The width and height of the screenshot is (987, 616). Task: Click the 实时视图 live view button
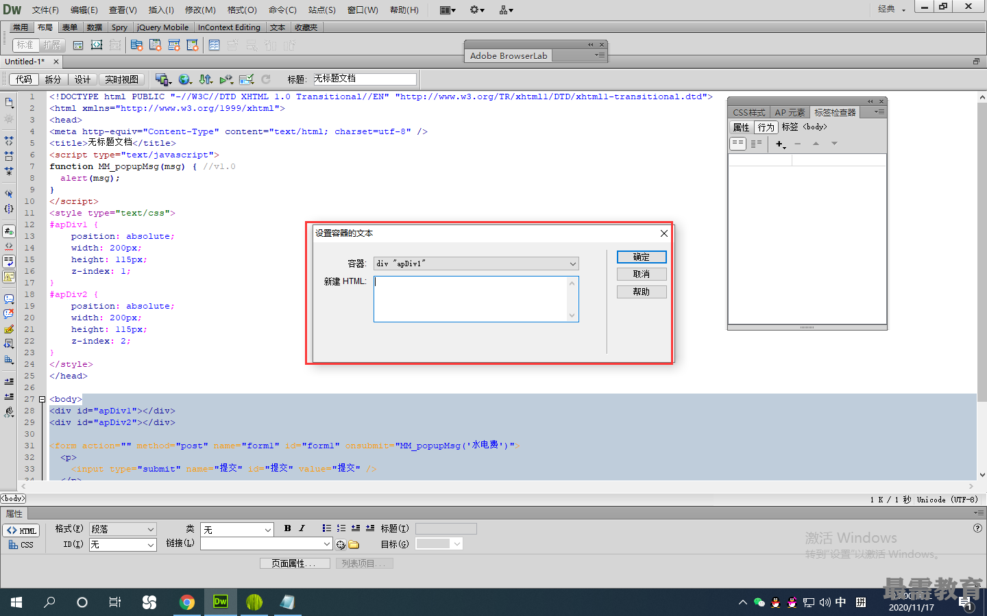[122, 79]
